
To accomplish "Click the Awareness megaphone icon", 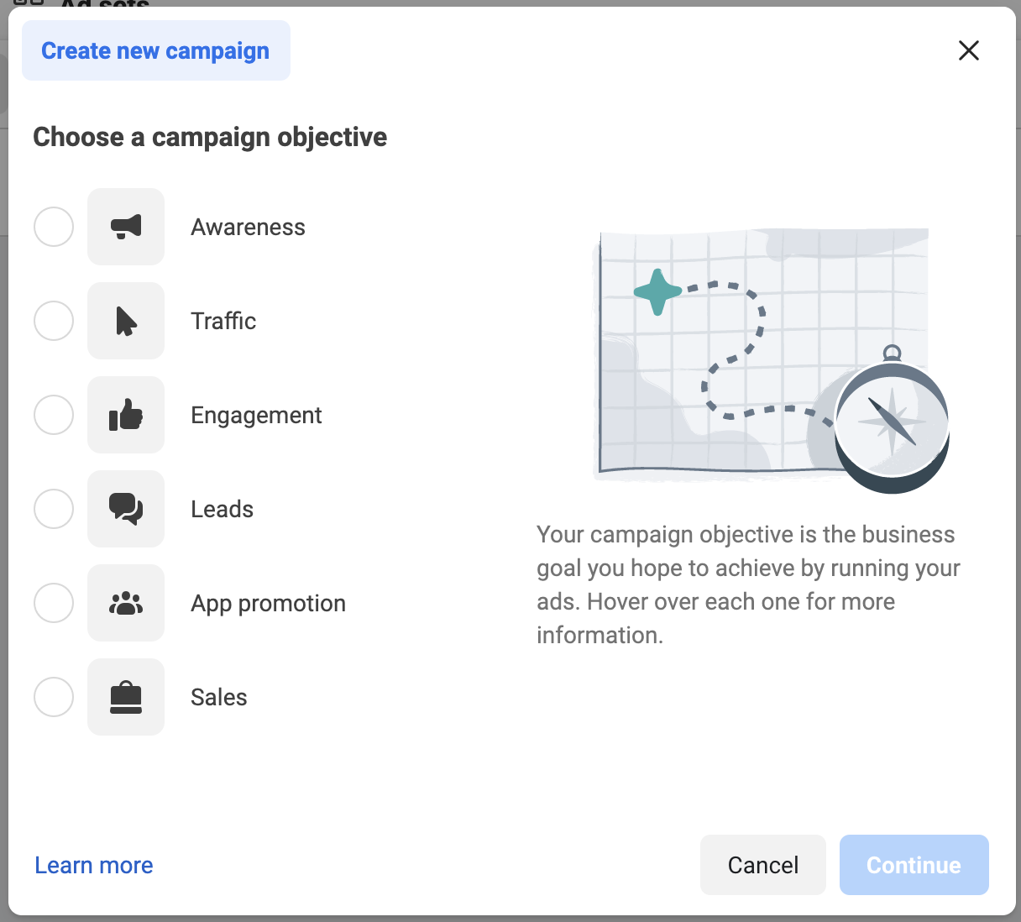I will (126, 227).
